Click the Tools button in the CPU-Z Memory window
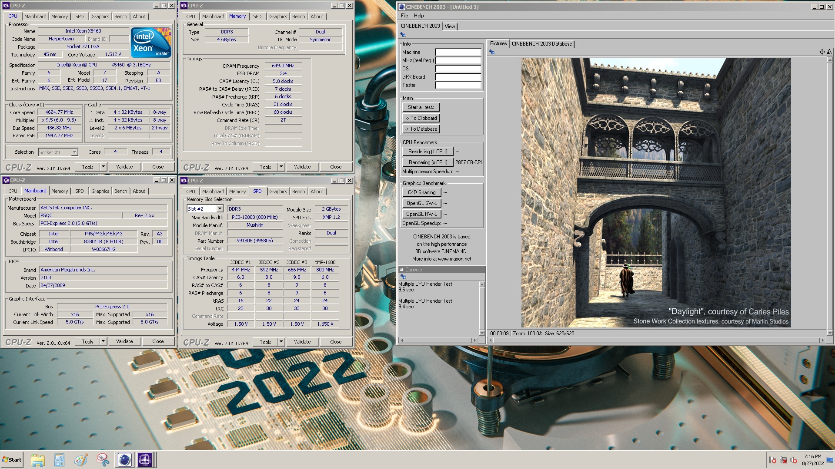 (265, 167)
